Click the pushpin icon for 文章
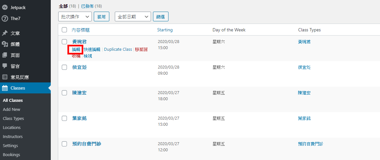This screenshot has height=160, width=380. [x=5, y=33]
